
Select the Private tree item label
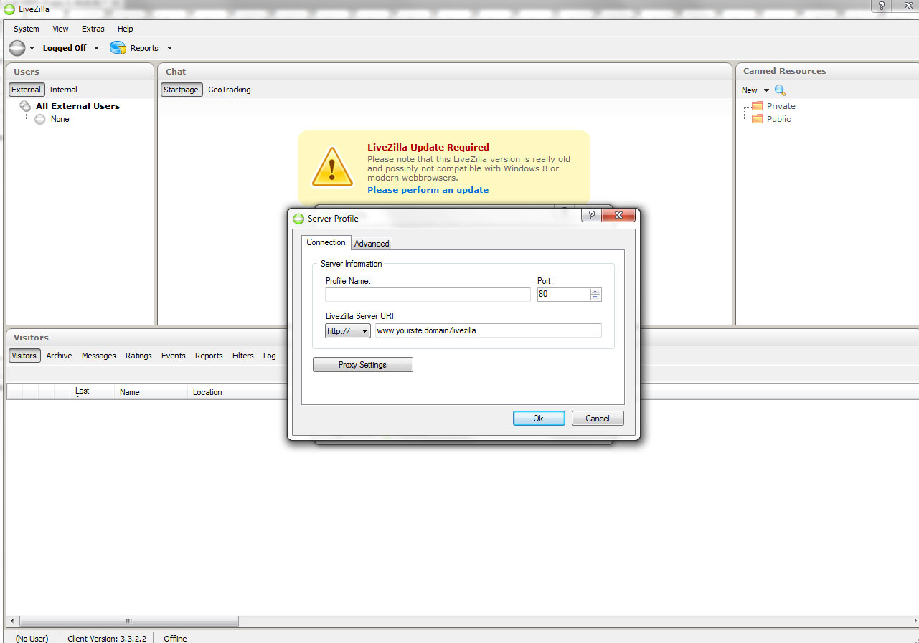[x=781, y=106]
